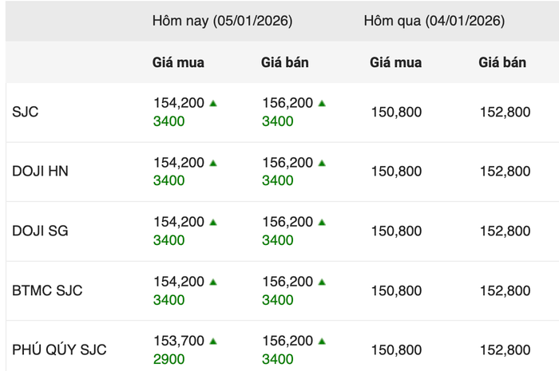The image size is (559, 379).
Task: Click the Giá mua header under Hôm nay
Action: pyautogui.click(x=178, y=62)
